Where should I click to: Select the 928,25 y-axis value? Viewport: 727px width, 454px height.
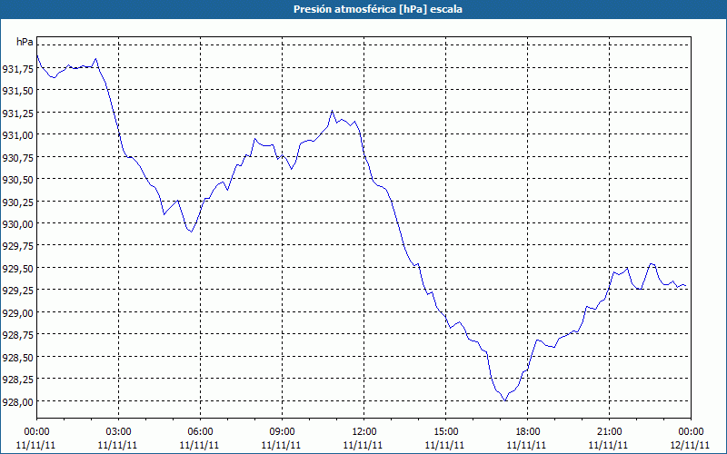pyautogui.click(x=17, y=380)
